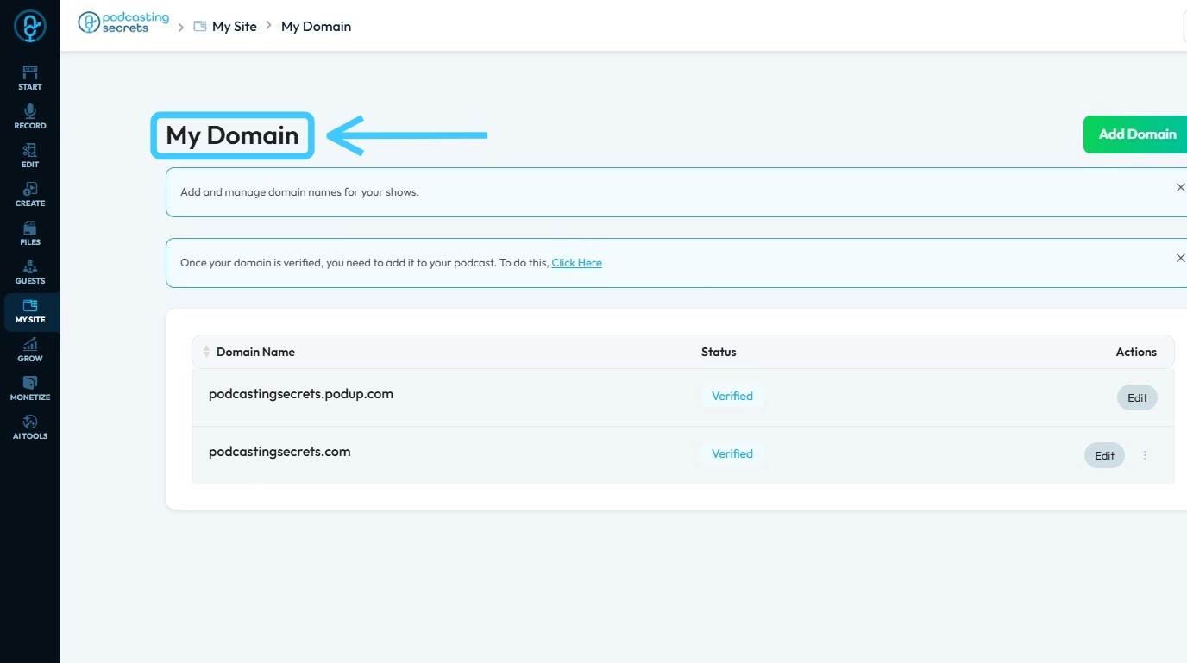The image size is (1187, 663).
Task: Open the Create section in sidebar
Action: tap(30, 194)
